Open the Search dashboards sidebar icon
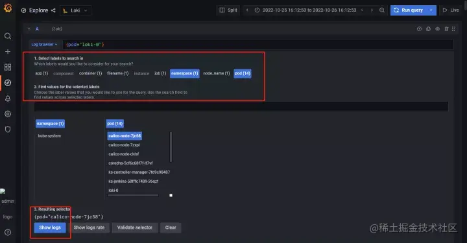This screenshot has height=243, width=467. click(x=8, y=36)
